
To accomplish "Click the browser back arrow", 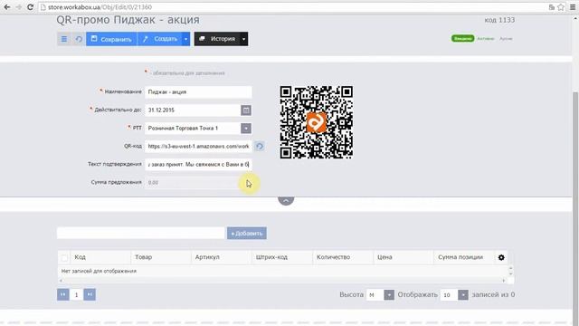I will pos(6,7).
